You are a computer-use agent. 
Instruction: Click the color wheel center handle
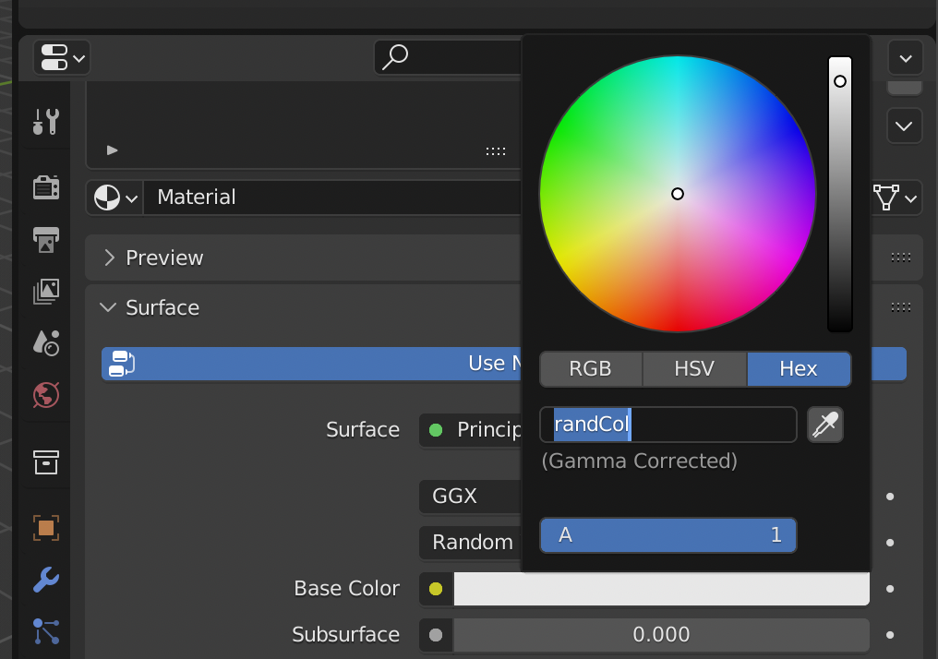[x=677, y=194]
